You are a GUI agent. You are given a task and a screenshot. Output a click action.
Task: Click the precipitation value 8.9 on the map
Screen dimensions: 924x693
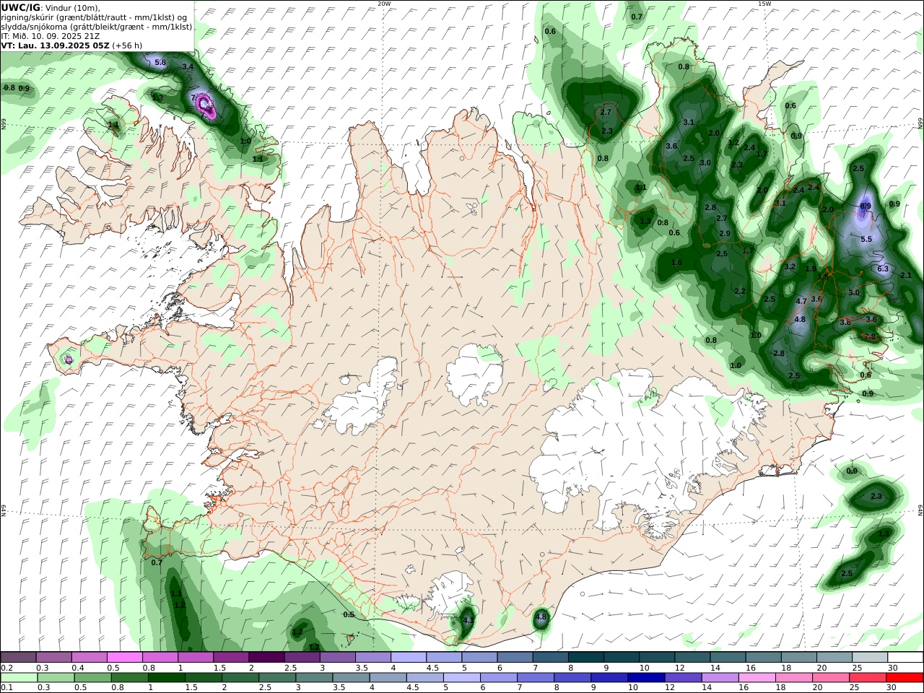866,206
